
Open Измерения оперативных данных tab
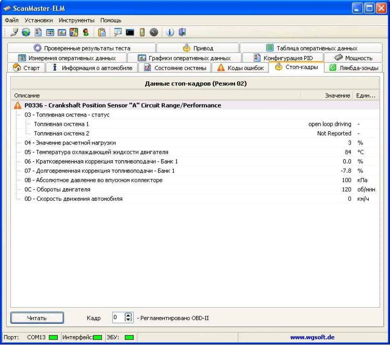coord(67,58)
